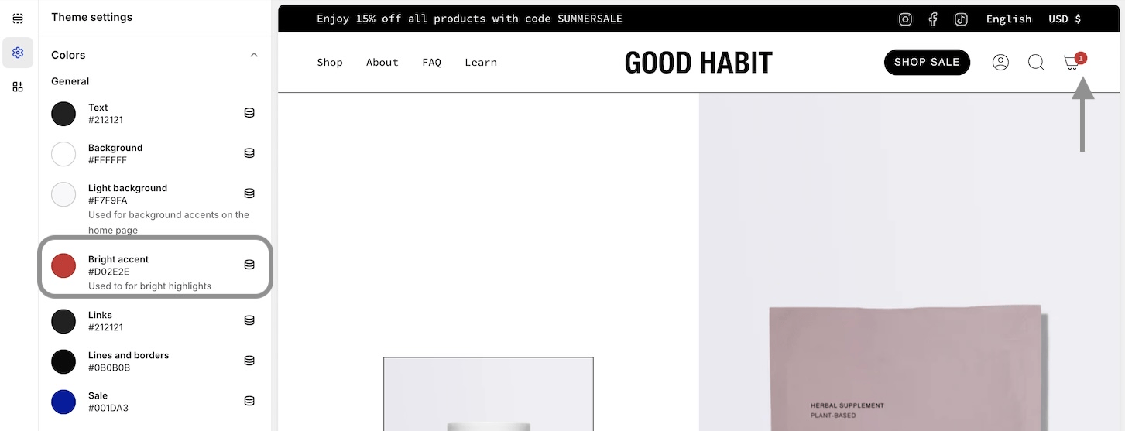Open the shopping cart icon
This screenshot has height=431, width=1125.
(x=1073, y=62)
